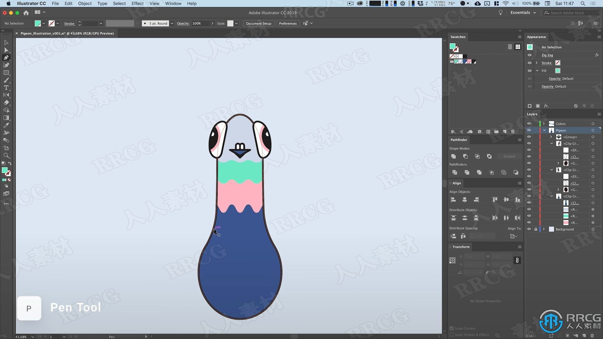The image size is (603, 339).
Task: Select the Artboard tool
Action: tap(6, 148)
